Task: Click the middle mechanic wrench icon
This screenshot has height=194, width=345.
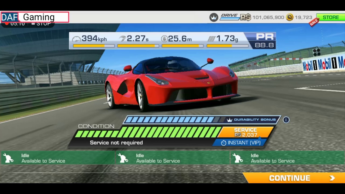Action: click(x=123, y=158)
